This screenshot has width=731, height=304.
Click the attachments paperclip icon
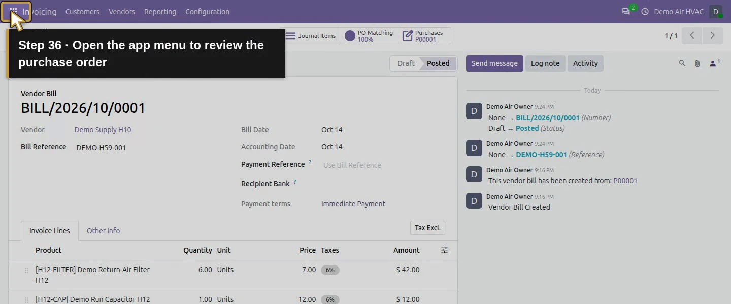click(x=697, y=63)
